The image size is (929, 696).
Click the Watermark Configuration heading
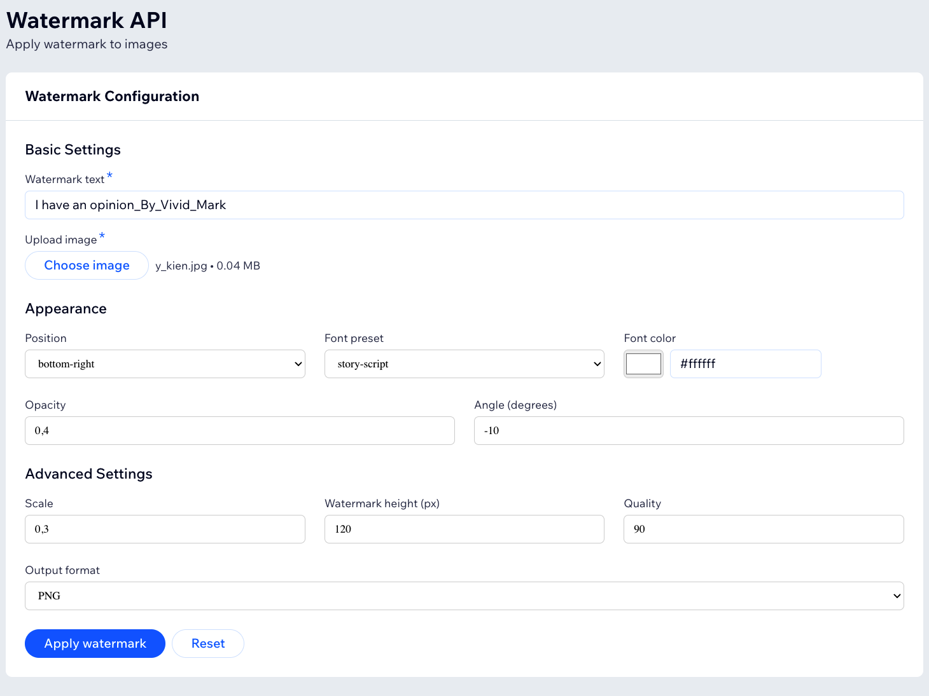[112, 97]
